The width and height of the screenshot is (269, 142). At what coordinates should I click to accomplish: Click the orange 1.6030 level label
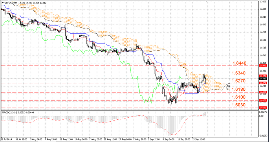click(239, 104)
